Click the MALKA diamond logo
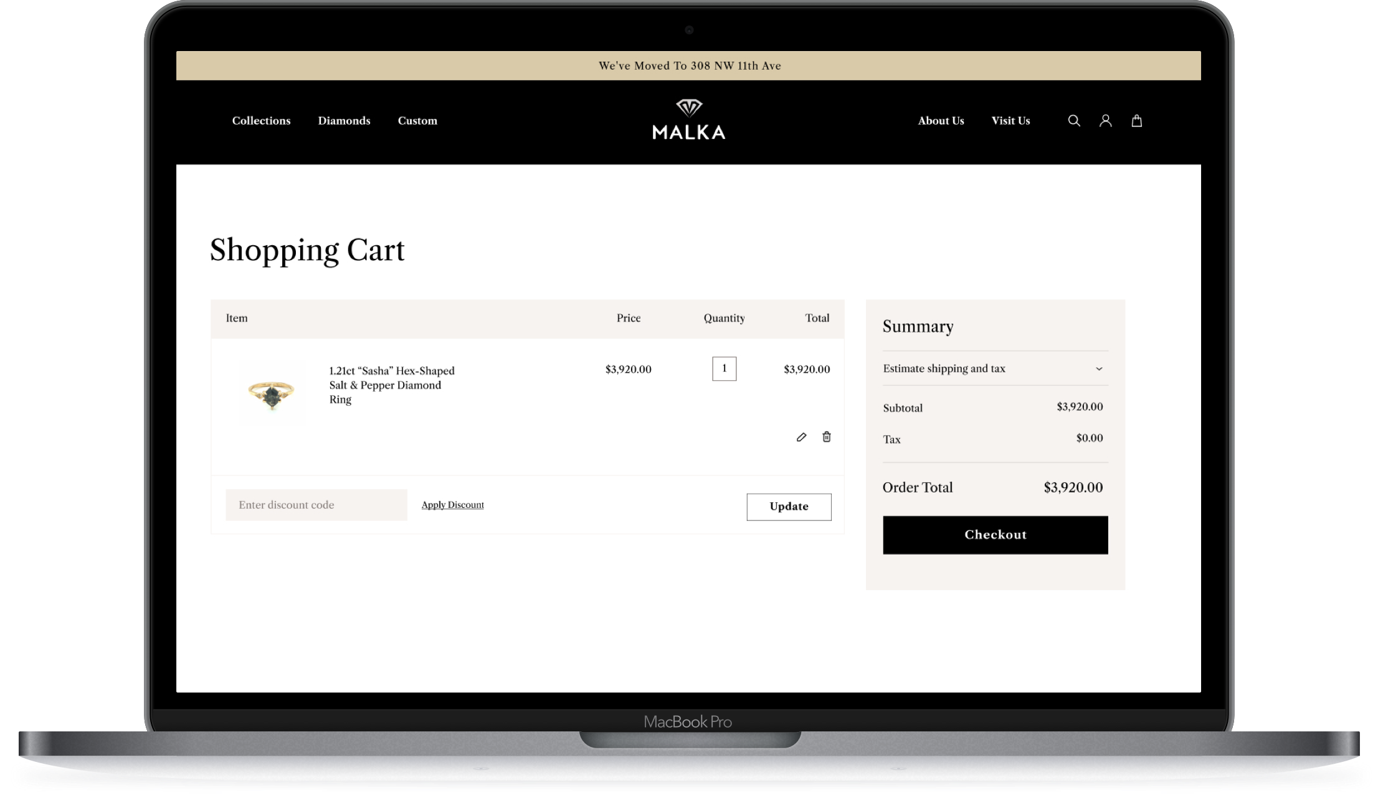 pyautogui.click(x=689, y=120)
